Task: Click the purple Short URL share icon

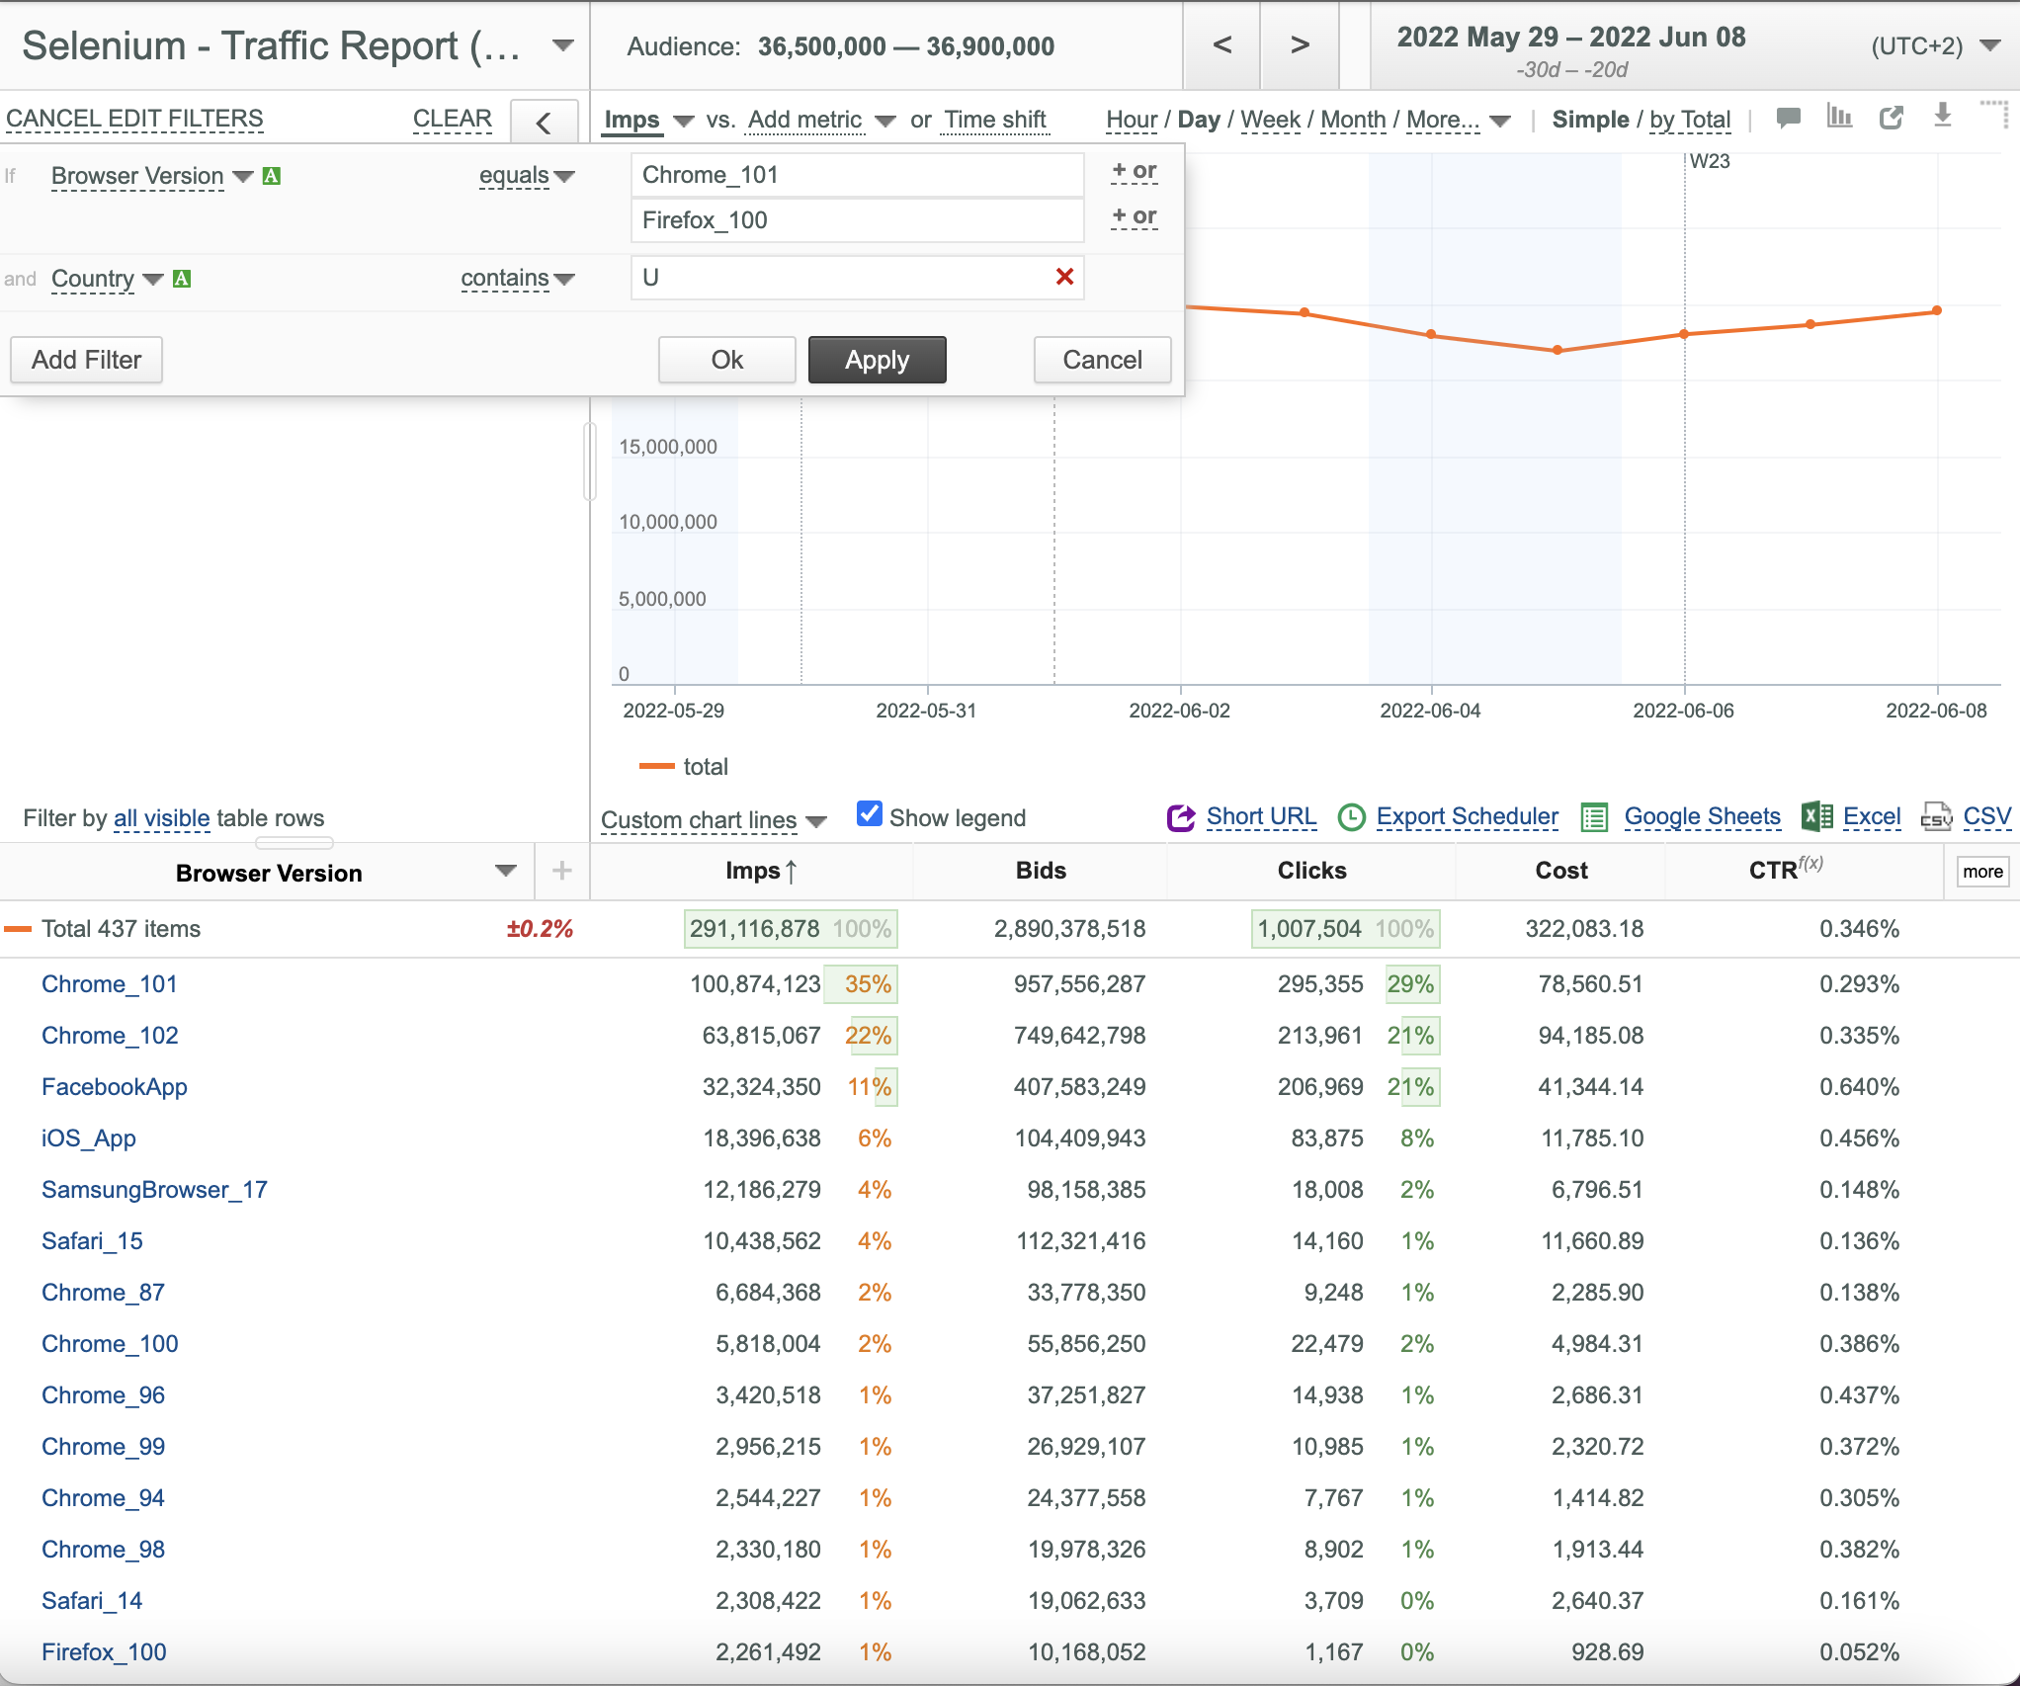Action: tap(1181, 817)
